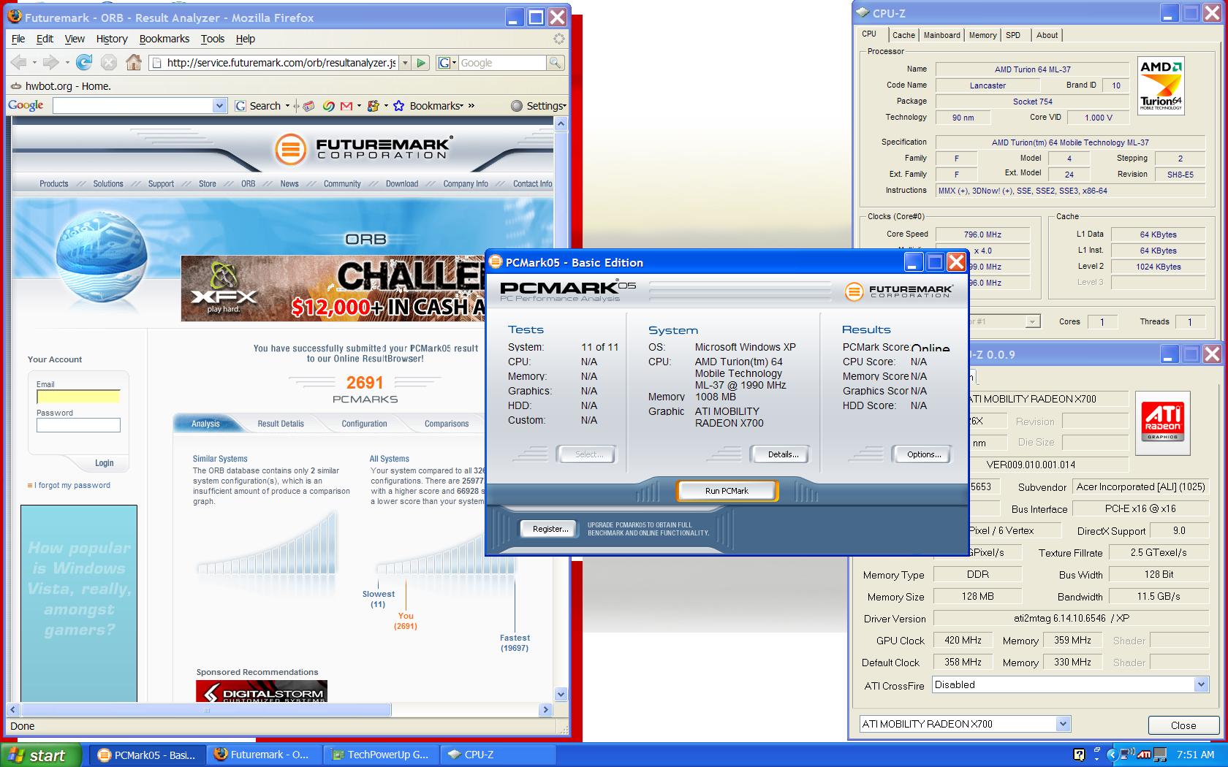Switch to TechPowerUp GPU-Z taskbar item
The width and height of the screenshot is (1228, 767).
point(382,755)
